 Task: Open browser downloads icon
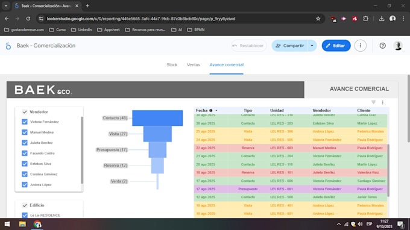[x=382, y=19]
